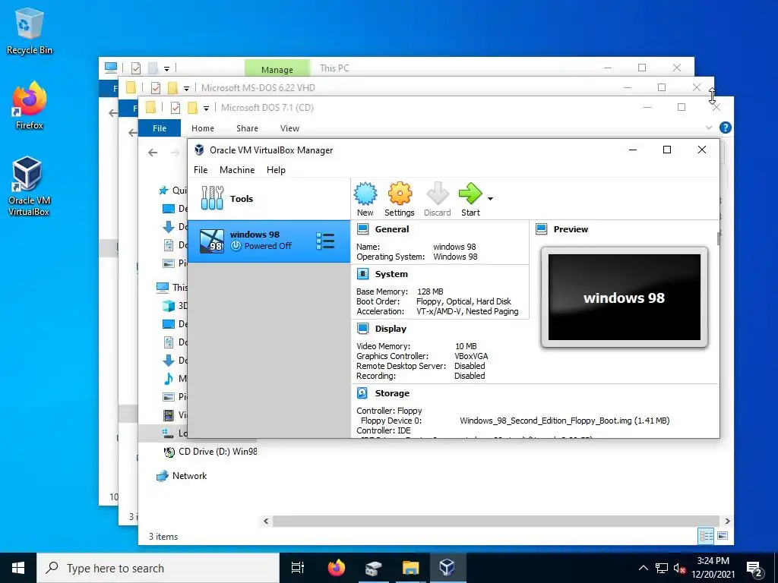Click the Storage section header
778x583 pixels.
(392, 393)
